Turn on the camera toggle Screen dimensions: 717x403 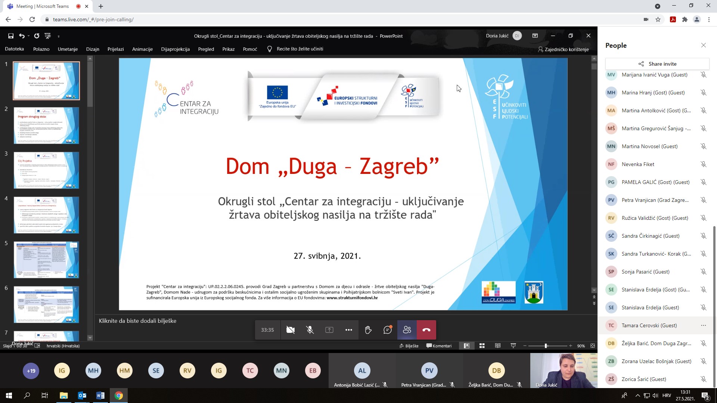tap(290, 330)
